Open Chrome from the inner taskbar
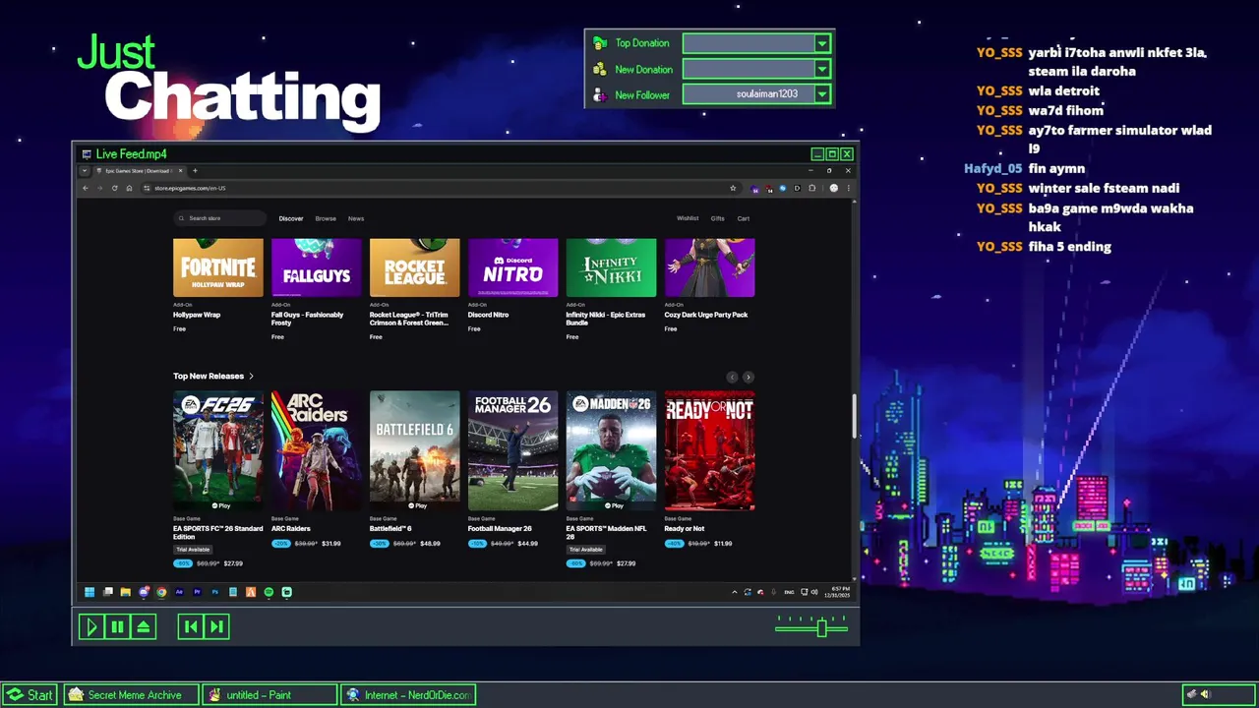Image resolution: width=1259 pixels, height=708 pixels. (x=161, y=592)
